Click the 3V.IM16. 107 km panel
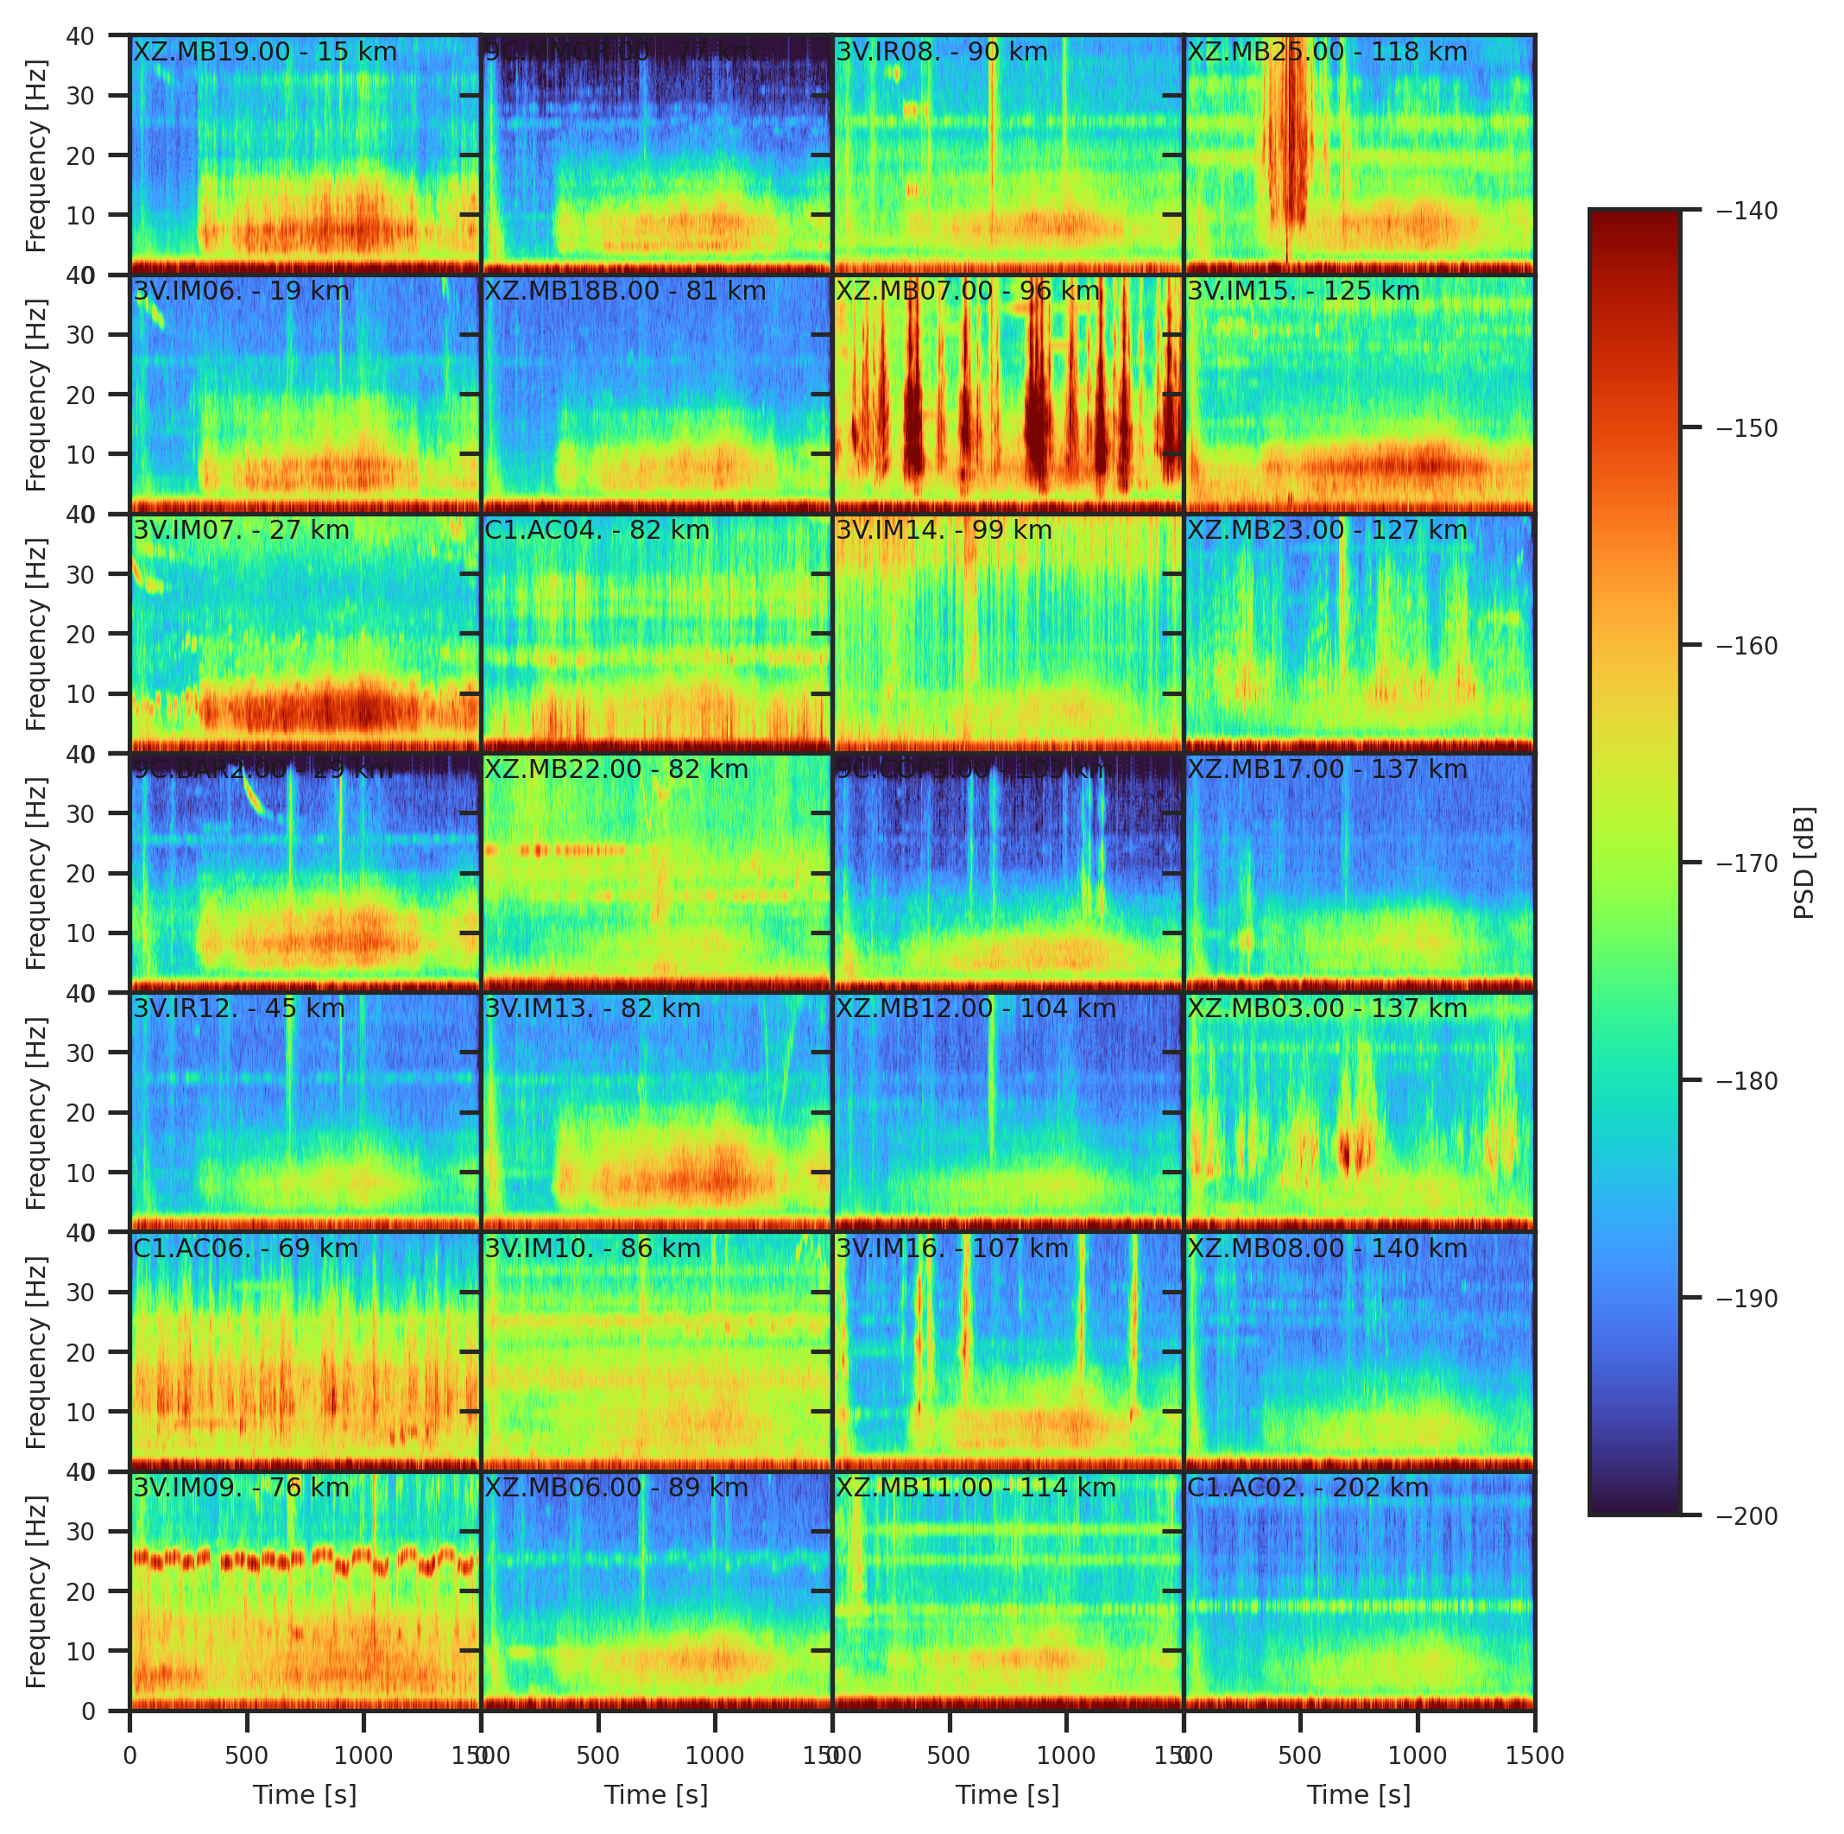The image size is (1844, 1834). (x=1007, y=1352)
